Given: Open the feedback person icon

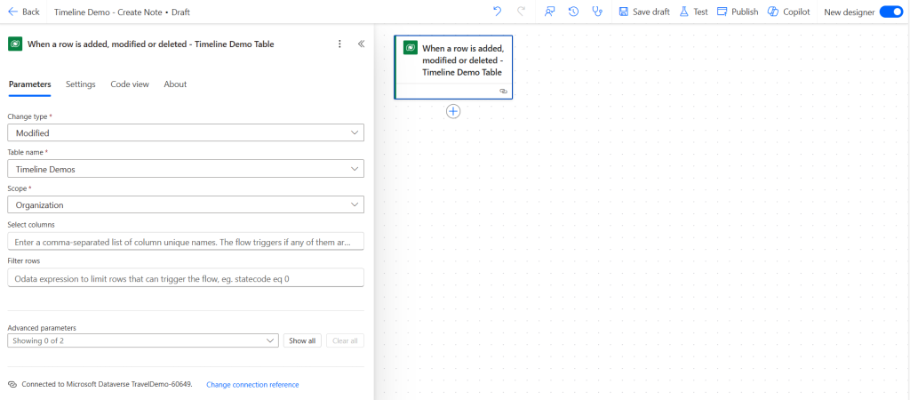Looking at the screenshot, I should click(549, 12).
